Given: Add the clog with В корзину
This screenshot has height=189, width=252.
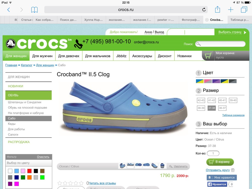Looking at the screenshot, I should [220, 162].
